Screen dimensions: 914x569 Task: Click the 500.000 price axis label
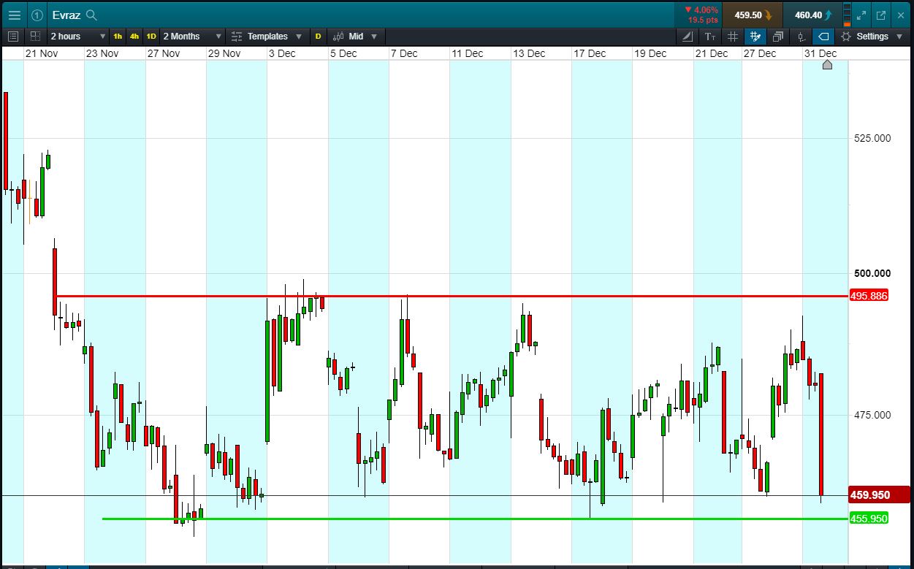point(872,273)
